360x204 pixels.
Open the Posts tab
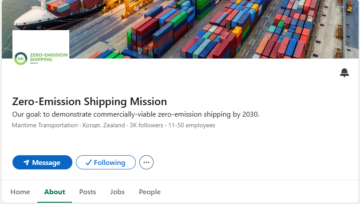pyautogui.click(x=87, y=192)
